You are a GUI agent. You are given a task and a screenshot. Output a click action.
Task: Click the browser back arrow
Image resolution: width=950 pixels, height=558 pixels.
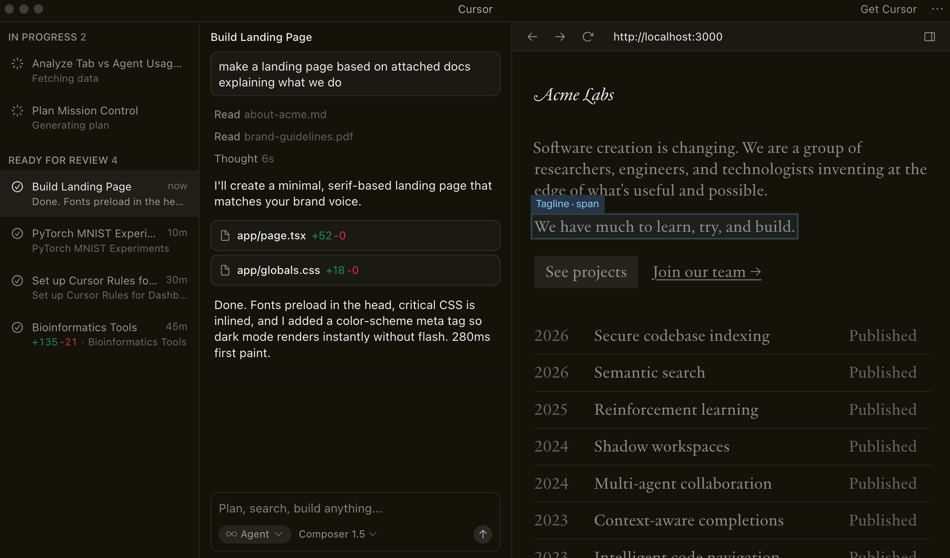532,37
